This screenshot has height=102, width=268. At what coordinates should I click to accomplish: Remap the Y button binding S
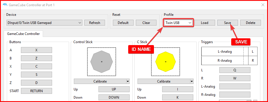point(37,75)
